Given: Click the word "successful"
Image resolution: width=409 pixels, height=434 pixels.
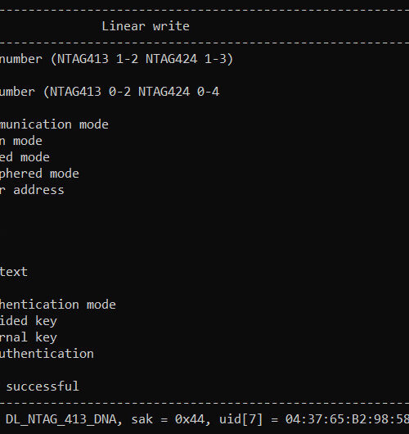Looking at the screenshot, I should point(43,387).
